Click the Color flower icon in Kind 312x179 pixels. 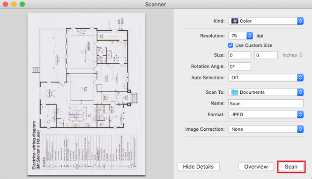point(235,21)
